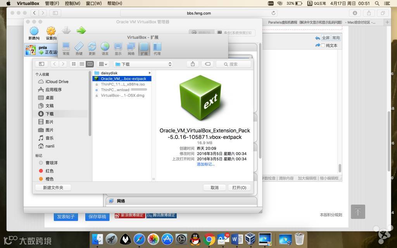Image resolution: width=397 pixels, height=248 pixels.
Task: Click 新建文件夹 new folder button
Action: click(x=53, y=188)
